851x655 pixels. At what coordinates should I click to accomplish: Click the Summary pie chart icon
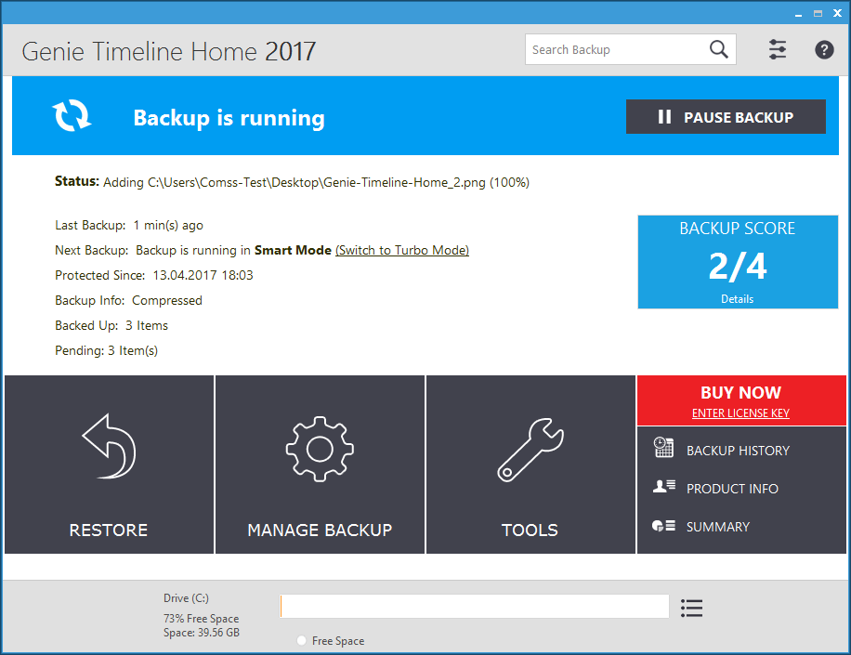pyautogui.click(x=663, y=525)
